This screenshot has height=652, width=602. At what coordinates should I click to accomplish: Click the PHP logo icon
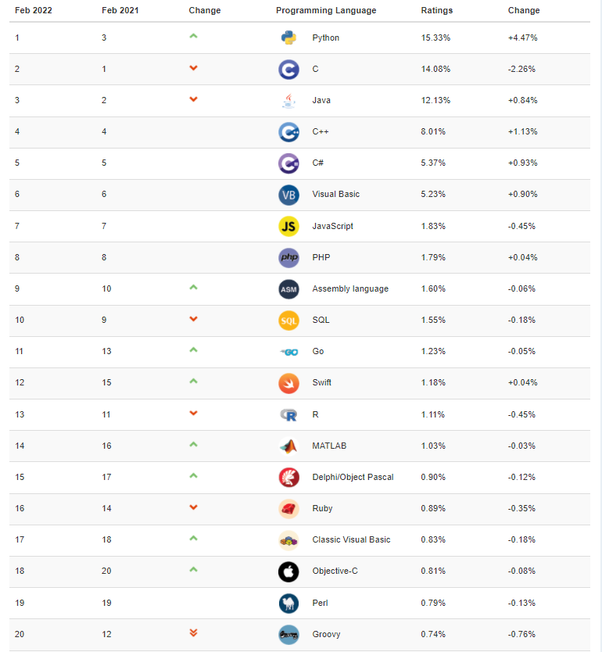point(288,257)
